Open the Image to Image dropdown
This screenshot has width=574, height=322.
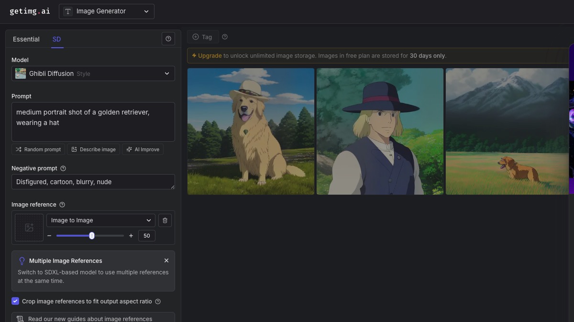(x=100, y=220)
